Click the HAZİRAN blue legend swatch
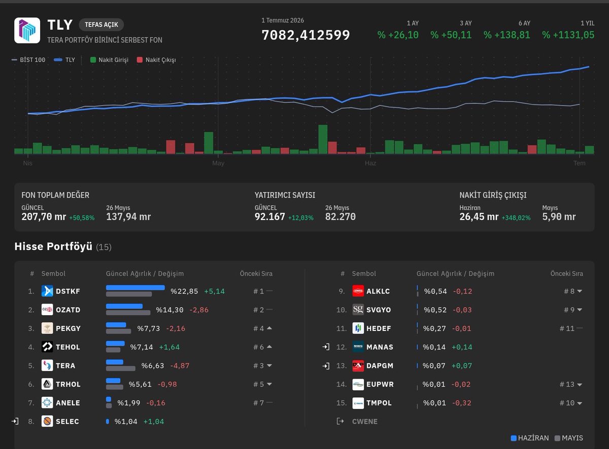Image resolution: width=609 pixels, height=449 pixels. pyautogui.click(x=514, y=438)
